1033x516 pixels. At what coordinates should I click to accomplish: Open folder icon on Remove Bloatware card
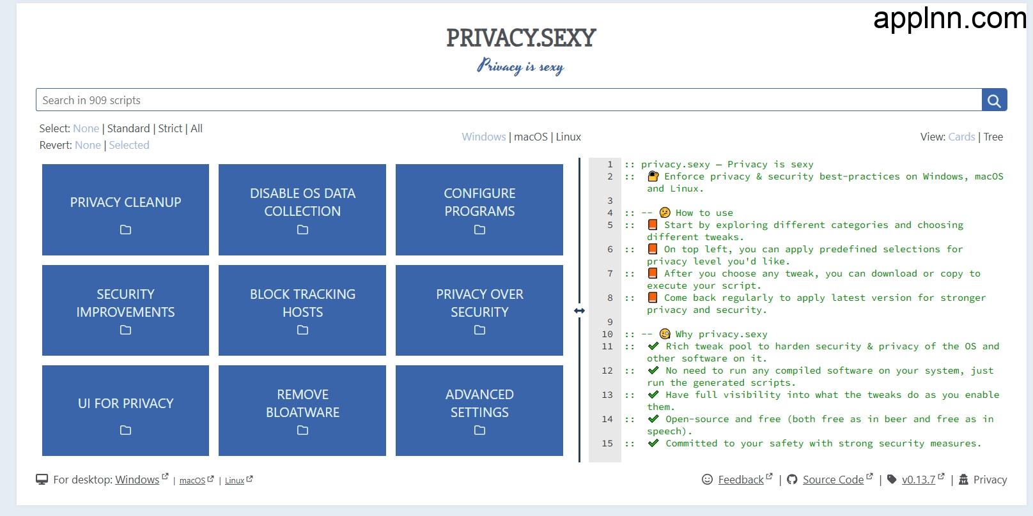(302, 430)
